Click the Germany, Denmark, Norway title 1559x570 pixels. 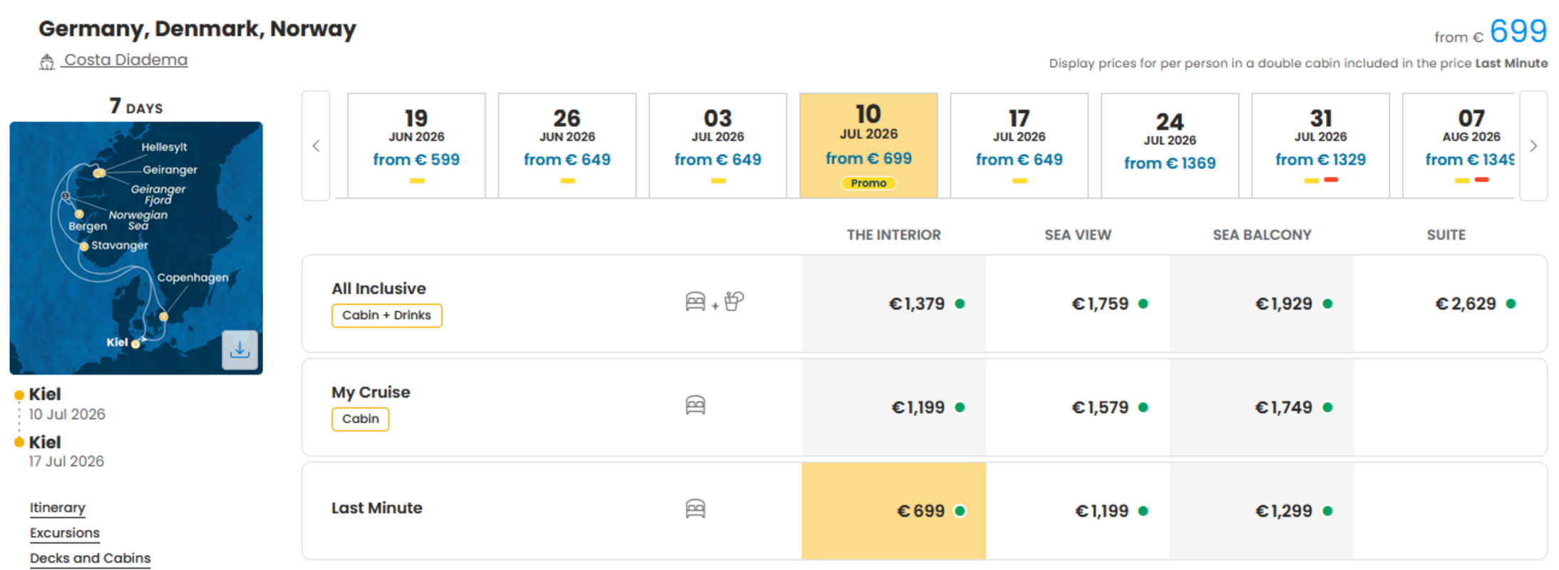[x=197, y=28]
